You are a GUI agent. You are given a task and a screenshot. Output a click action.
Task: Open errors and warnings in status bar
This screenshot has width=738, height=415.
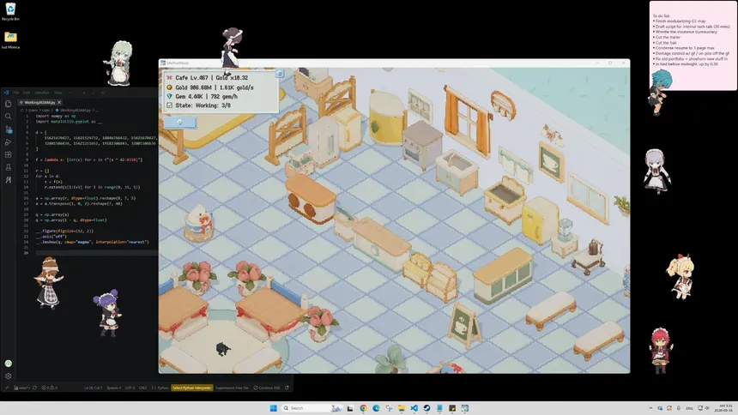coord(50,388)
